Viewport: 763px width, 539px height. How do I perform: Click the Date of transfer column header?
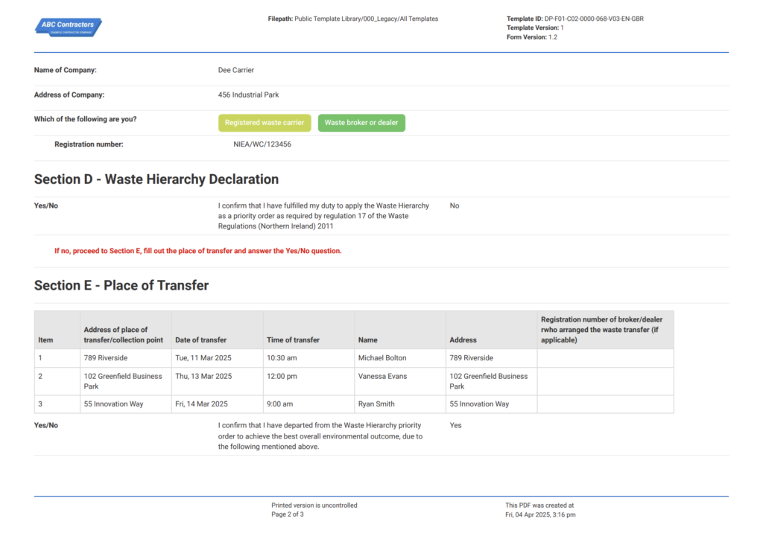(201, 340)
